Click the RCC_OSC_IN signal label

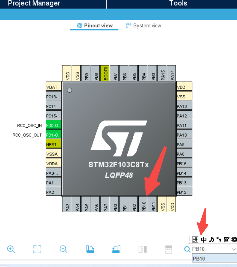tap(29, 126)
